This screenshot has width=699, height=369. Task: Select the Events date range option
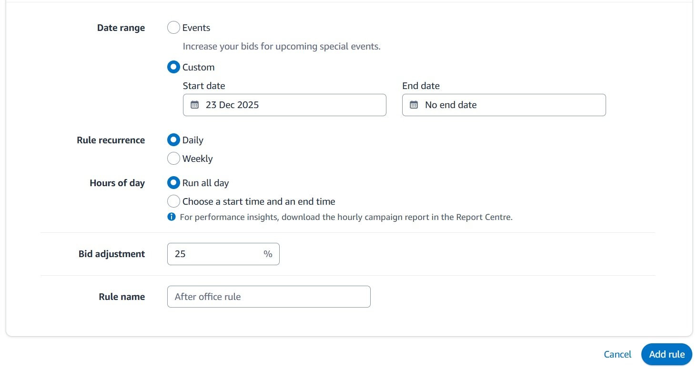coord(173,28)
